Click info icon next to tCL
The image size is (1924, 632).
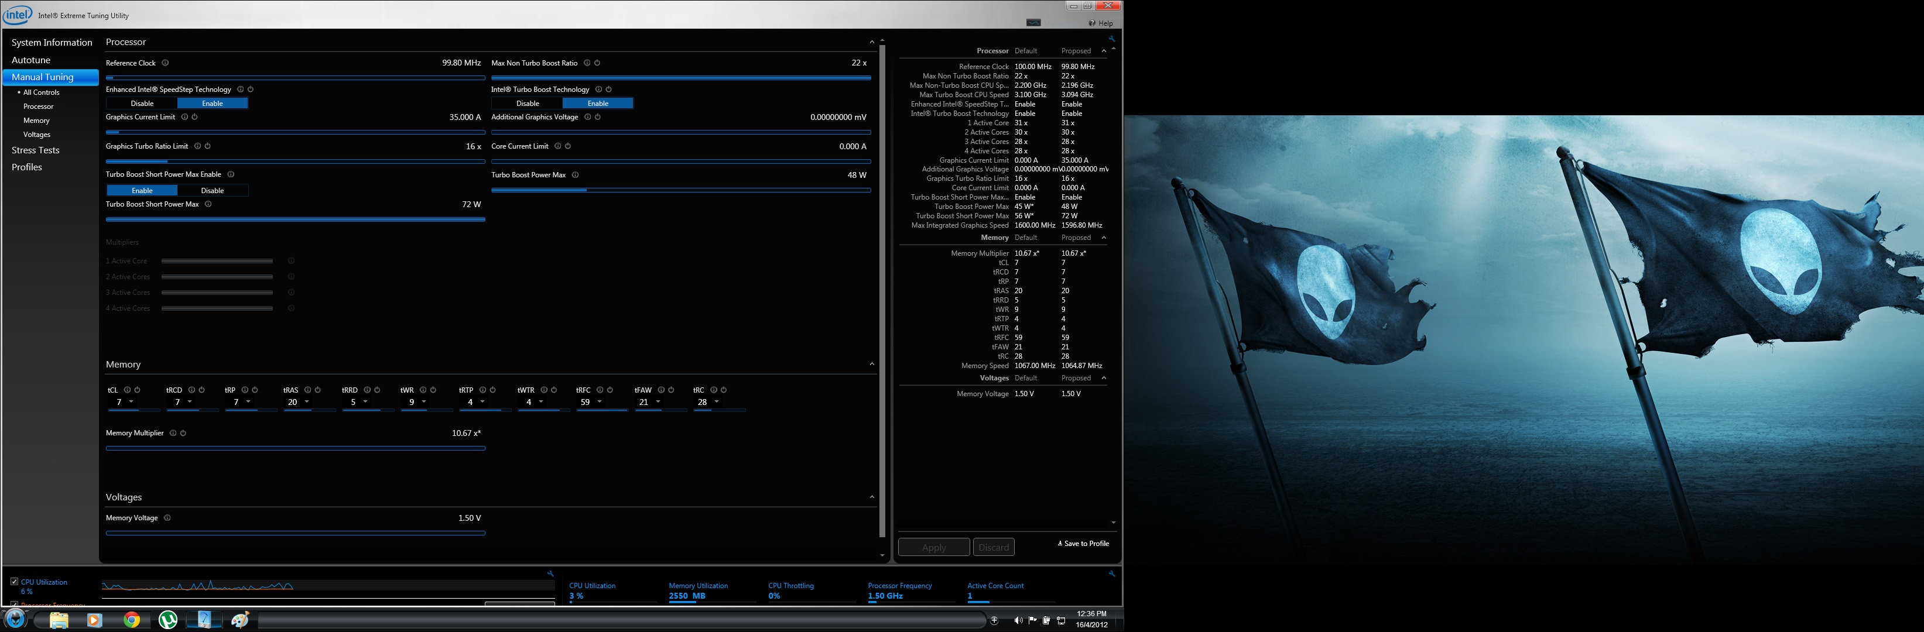point(128,390)
